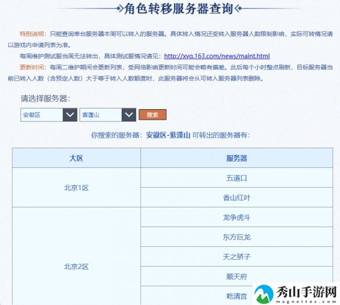The image size is (340, 305).
Task: Click the 东方巨龙 server row
Action: 236,237
